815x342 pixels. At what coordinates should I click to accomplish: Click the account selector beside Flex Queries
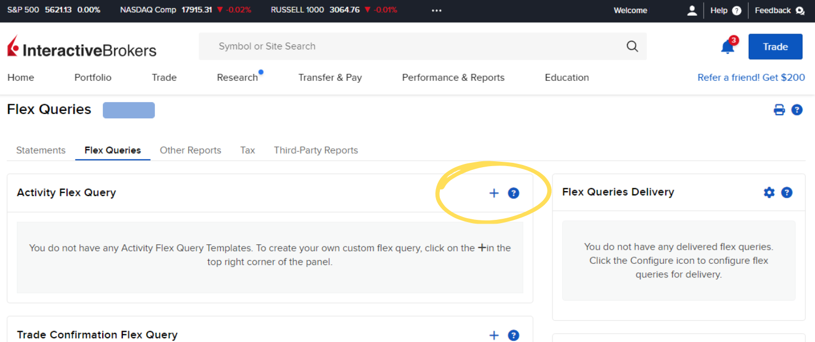pos(129,110)
